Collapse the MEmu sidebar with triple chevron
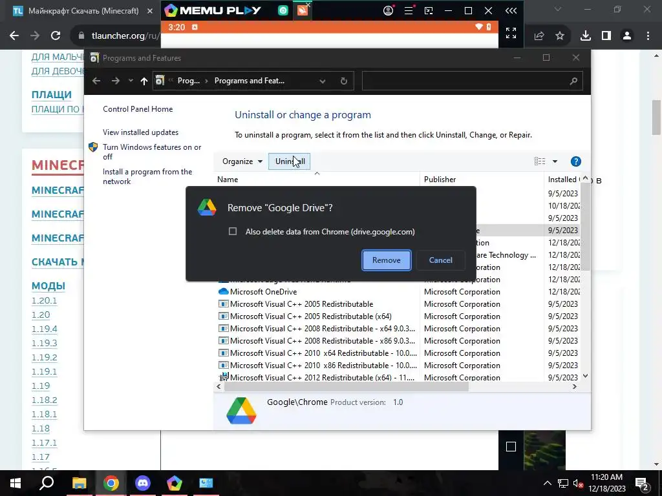The image size is (662, 496). point(511,10)
